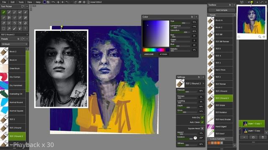
Task: Collapse the Presets section in the Toolbox
Action: pyautogui.click(x=209, y=15)
